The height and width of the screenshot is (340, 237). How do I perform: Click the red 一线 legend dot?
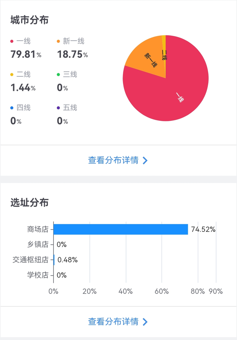click(x=11, y=41)
